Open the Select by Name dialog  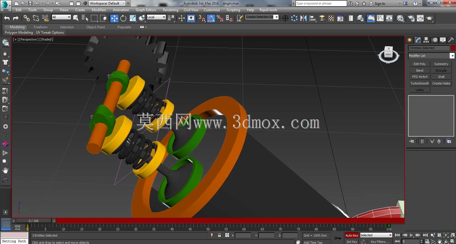pos(85,18)
